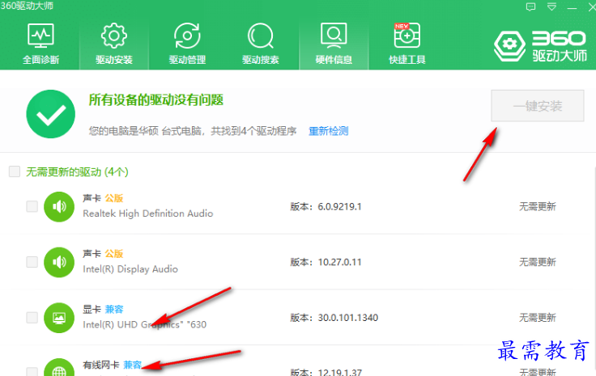Click the 无需更新的驱动 (4个) group label
This screenshot has height=376, width=596.
pyautogui.click(x=77, y=172)
